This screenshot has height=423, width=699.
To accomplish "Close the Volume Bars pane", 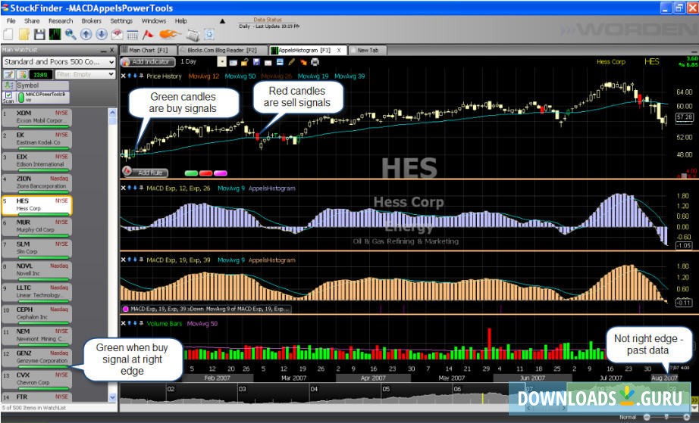I will 124,323.
